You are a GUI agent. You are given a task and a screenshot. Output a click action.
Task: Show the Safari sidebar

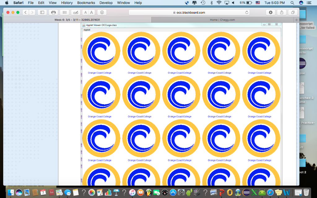pyautogui.click(x=42, y=13)
